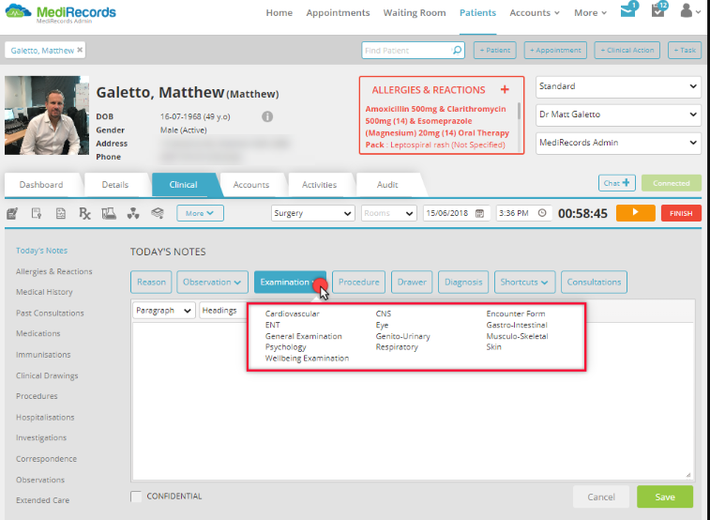The height and width of the screenshot is (520, 710).
Task: Open the Surgery type dropdown
Action: (313, 213)
